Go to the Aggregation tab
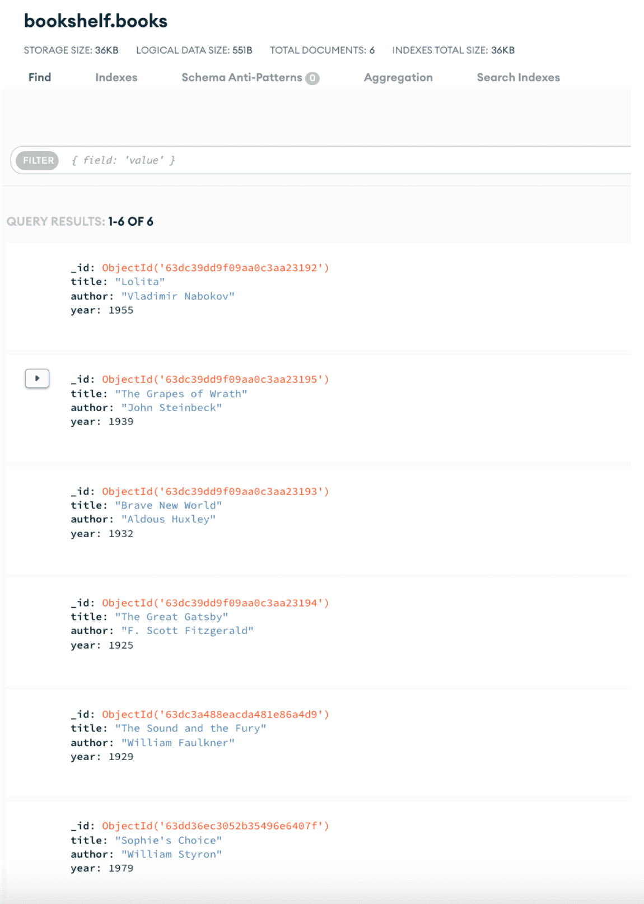 [398, 77]
